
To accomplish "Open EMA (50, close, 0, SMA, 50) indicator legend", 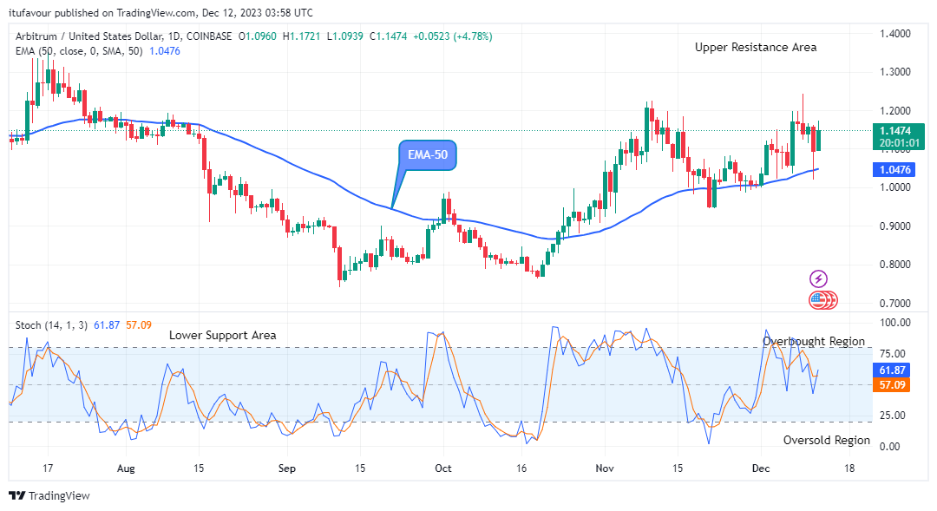I will coord(79,51).
